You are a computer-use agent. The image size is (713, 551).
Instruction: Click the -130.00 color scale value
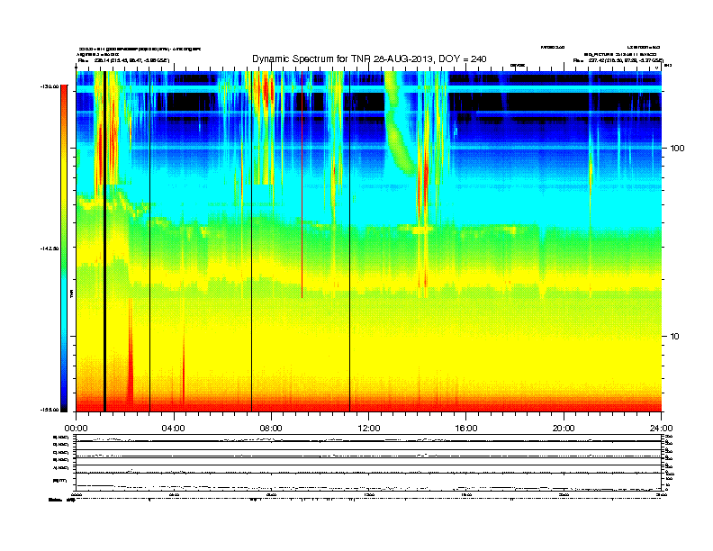tap(50, 86)
